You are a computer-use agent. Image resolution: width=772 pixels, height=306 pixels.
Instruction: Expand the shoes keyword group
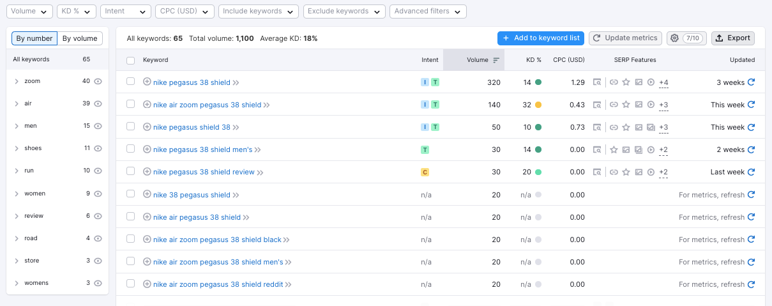pos(17,148)
